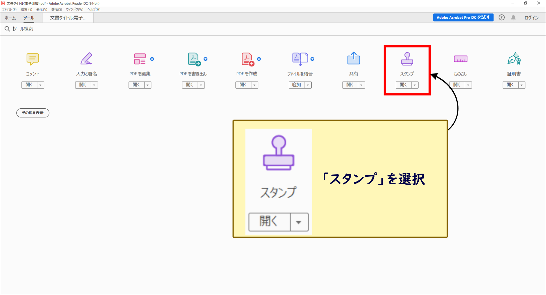Select the Combine Files (ファイルを結合) icon
546x295 pixels.
pos(300,59)
